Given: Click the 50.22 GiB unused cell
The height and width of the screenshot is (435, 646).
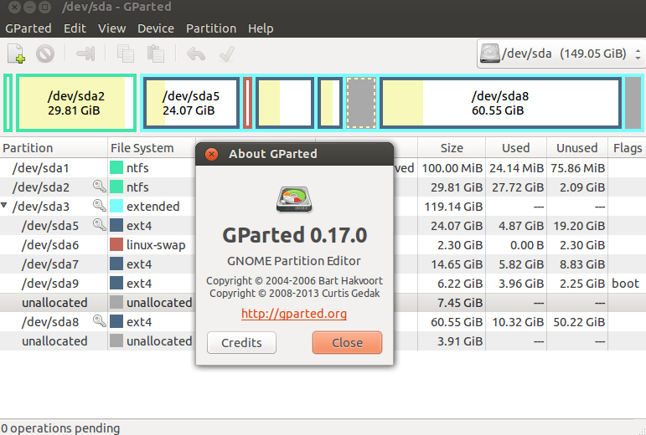Looking at the screenshot, I should pos(579,322).
